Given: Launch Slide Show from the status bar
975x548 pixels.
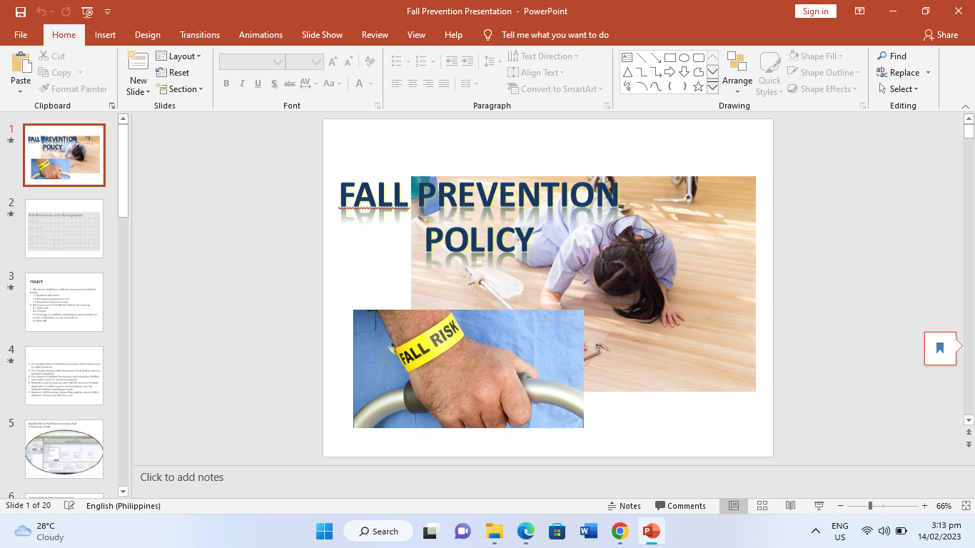Looking at the screenshot, I should [819, 506].
